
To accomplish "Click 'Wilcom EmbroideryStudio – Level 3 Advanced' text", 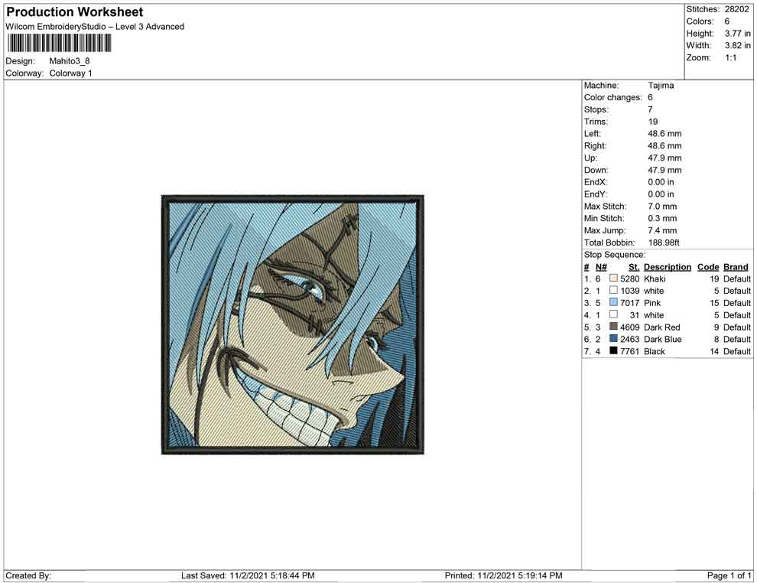I will (95, 27).
